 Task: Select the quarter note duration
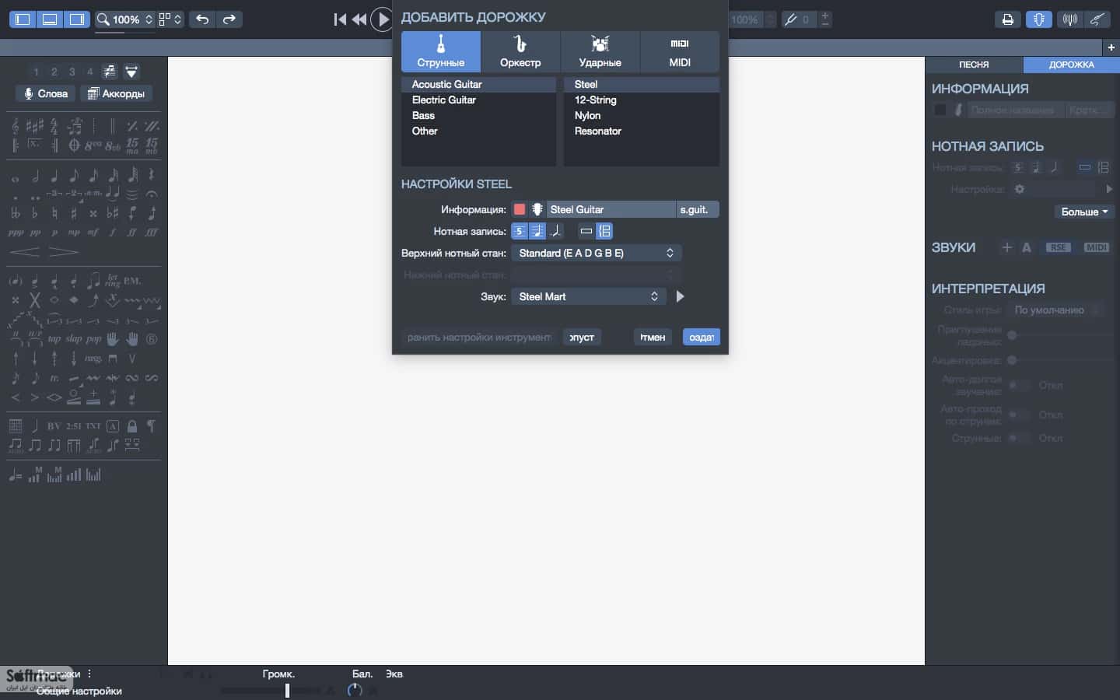[54, 176]
